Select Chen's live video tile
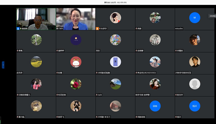 click(x=76, y=18)
